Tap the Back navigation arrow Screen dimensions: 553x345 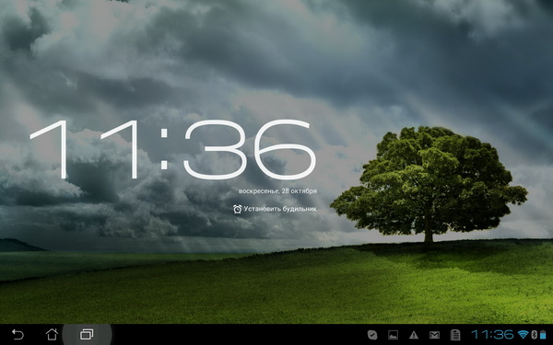18,334
